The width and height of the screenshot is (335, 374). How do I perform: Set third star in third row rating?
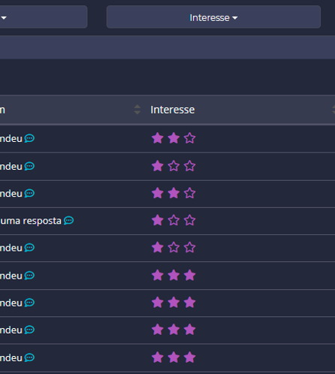(x=189, y=193)
